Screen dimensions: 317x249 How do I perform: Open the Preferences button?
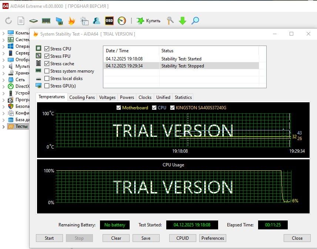pos(213,238)
